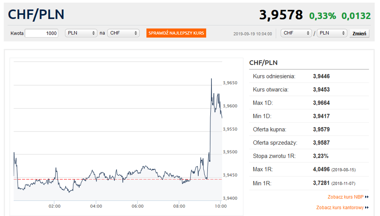Viewport: 380px width, 216px height.
Task: Click the double-arrow icon next to kurs NBP
Action: [x=367, y=197]
